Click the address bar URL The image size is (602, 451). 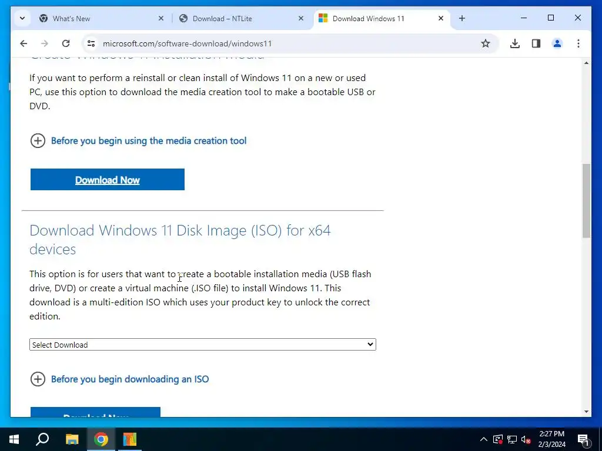(187, 43)
